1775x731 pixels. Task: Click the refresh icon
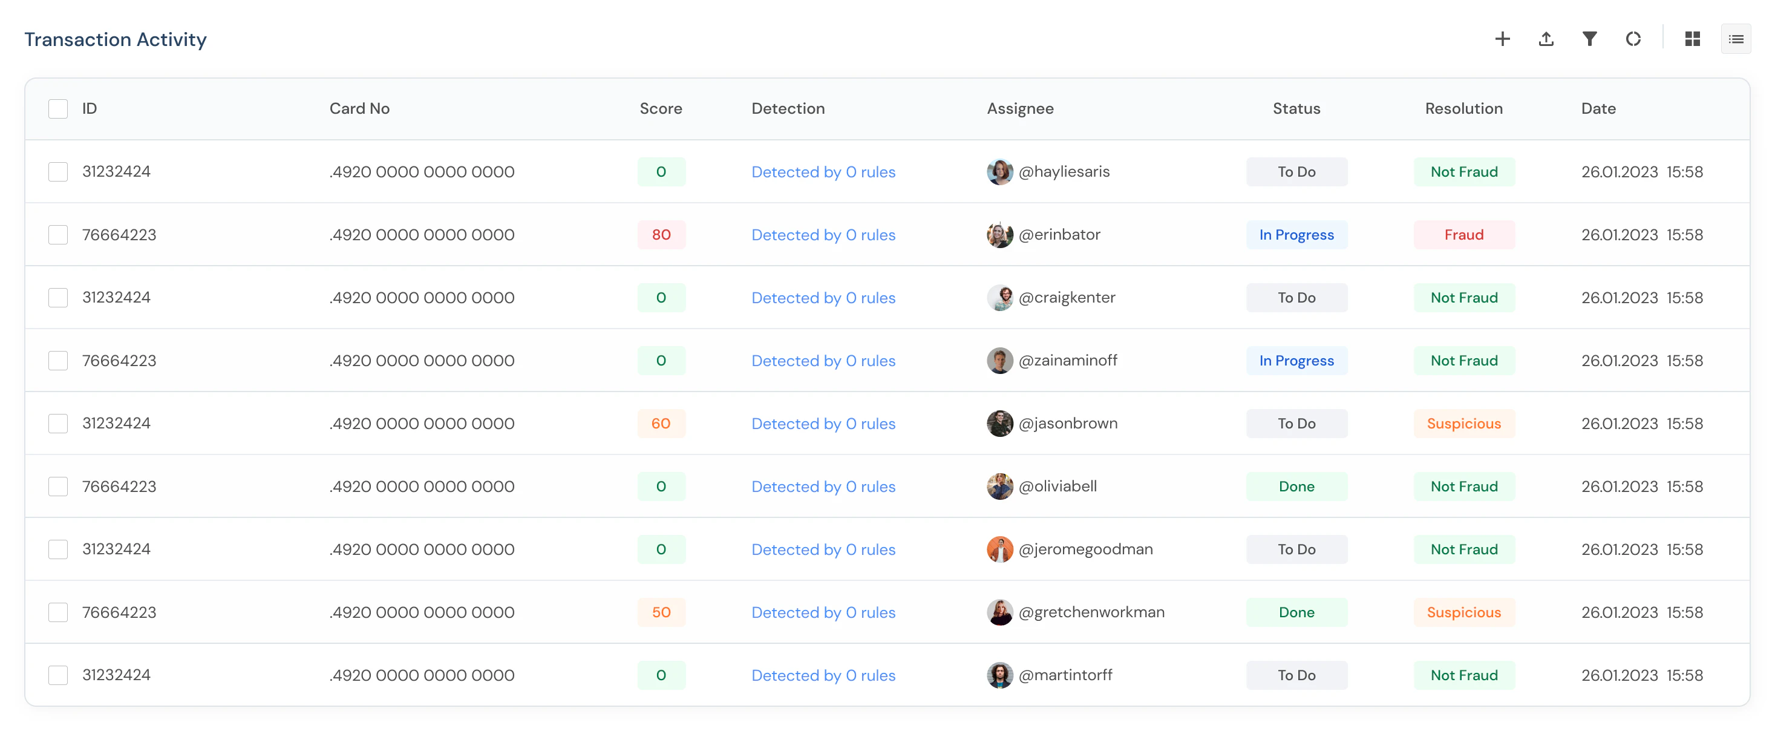coord(1633,39)
